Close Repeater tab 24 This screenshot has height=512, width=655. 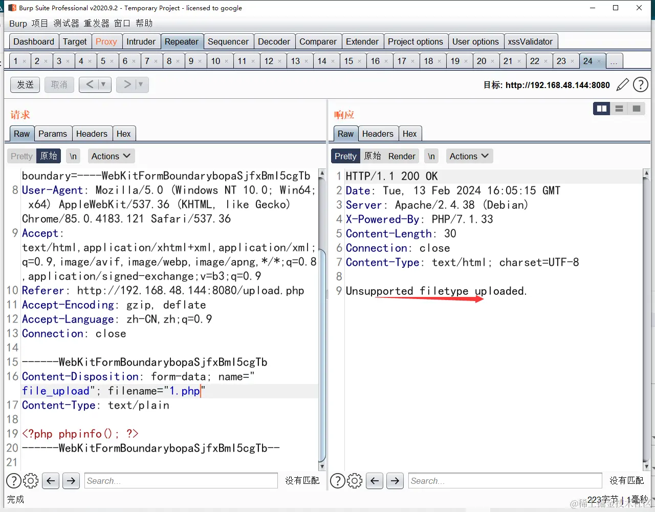(x=599, y=61)
